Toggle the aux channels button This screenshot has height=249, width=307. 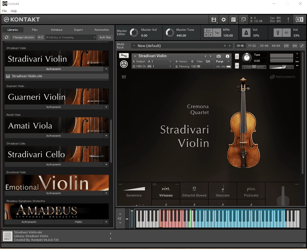pyautogui.click(x=295, y=46)
